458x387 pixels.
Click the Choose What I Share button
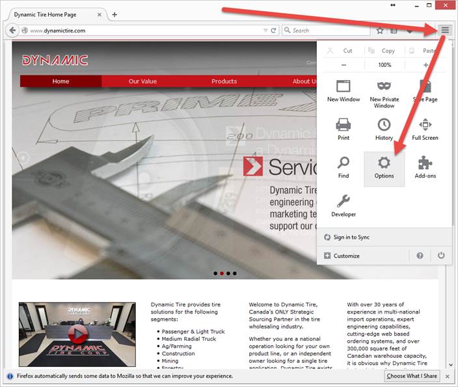tap(412, 376)
